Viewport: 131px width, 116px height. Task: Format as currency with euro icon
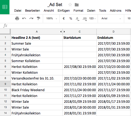[x=64, y=18]
